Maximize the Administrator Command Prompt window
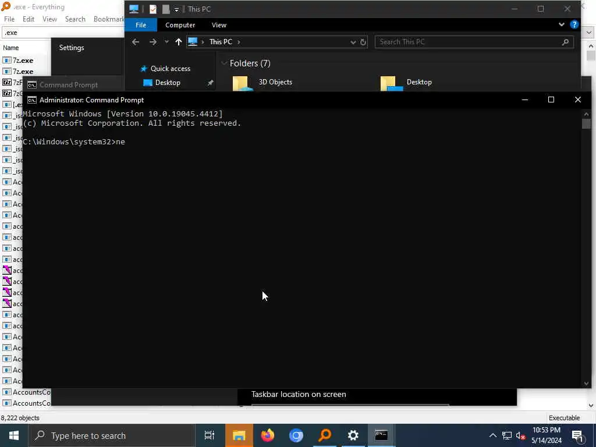 (551, 100)
